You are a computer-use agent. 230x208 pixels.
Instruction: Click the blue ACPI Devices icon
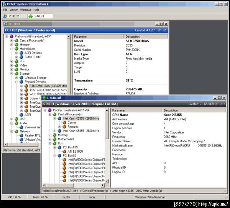pyautogui.click(x=21, y=53)
